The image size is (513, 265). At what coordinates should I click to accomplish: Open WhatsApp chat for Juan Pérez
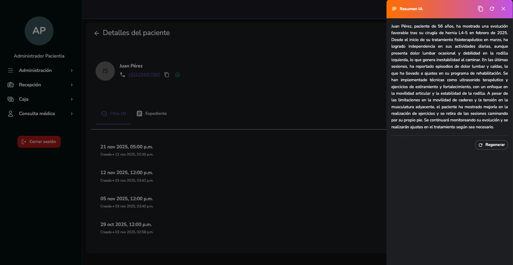point(178,75)
